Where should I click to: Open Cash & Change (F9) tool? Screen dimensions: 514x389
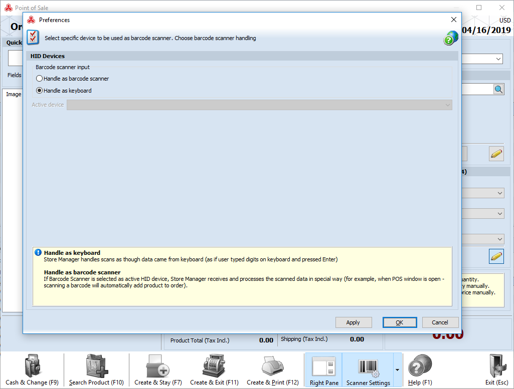click(x=32, y=370)
